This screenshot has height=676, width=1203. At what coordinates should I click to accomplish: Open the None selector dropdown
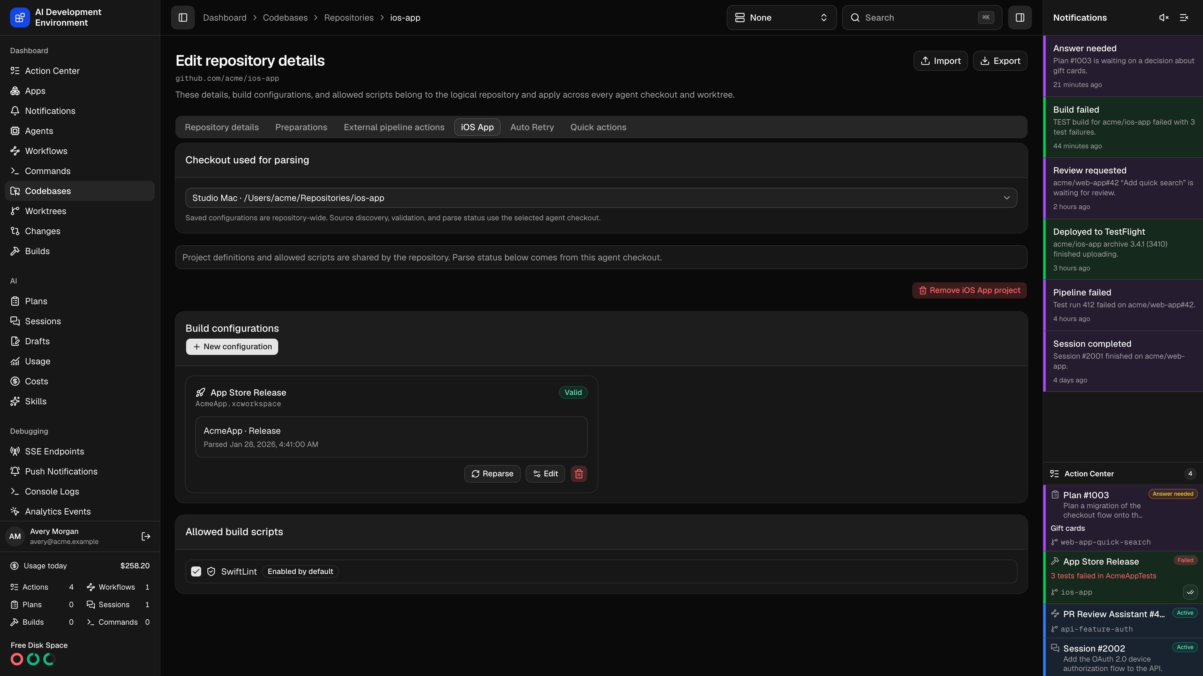tap(781, 18)
